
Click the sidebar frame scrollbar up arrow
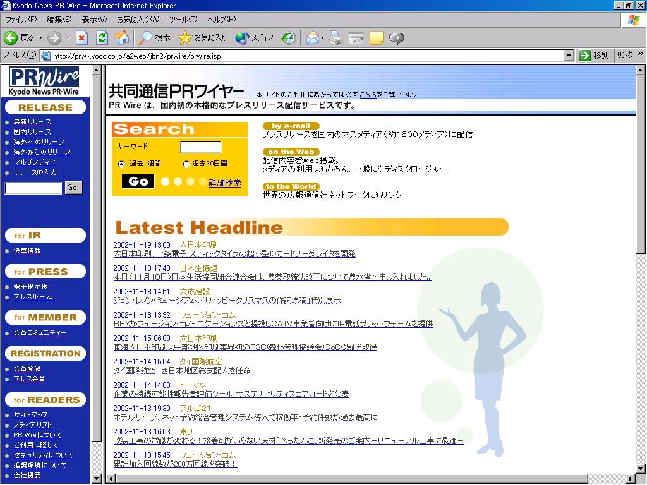[96, 70]
